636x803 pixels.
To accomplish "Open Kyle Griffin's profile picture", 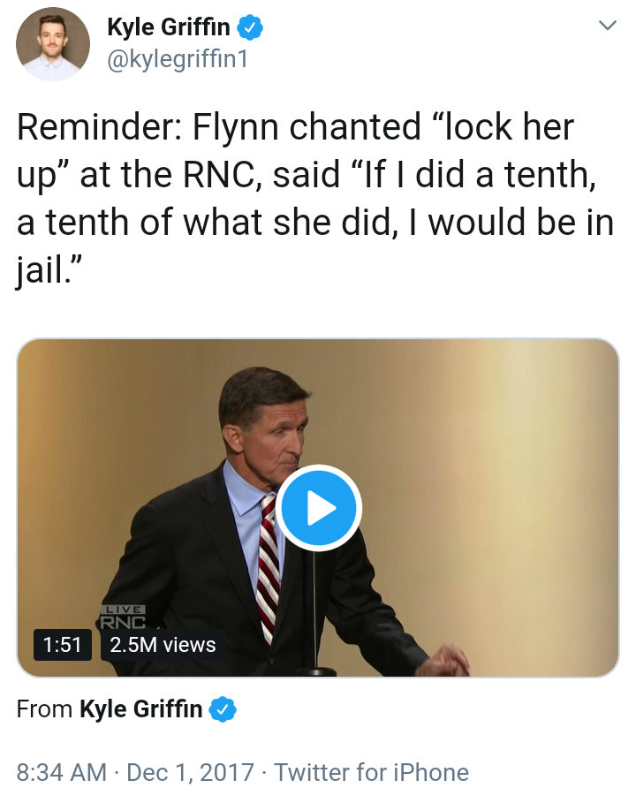I will click(53, 44).
